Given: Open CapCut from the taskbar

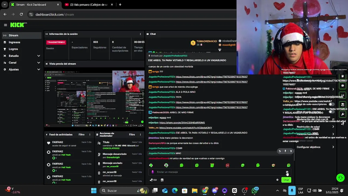Looking at the screenshot, I should pyautogui.click(x=234, y=191).
